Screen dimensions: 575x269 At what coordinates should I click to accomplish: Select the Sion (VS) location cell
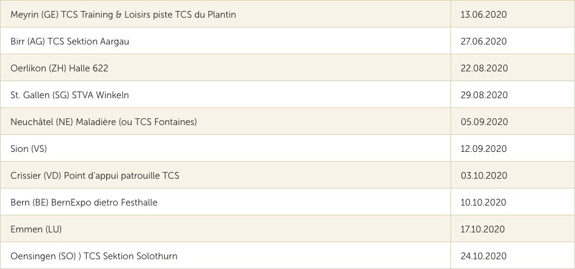click(x=29, y=149)
